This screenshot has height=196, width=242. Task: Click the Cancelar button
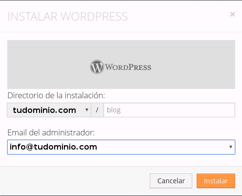(171, 181)
